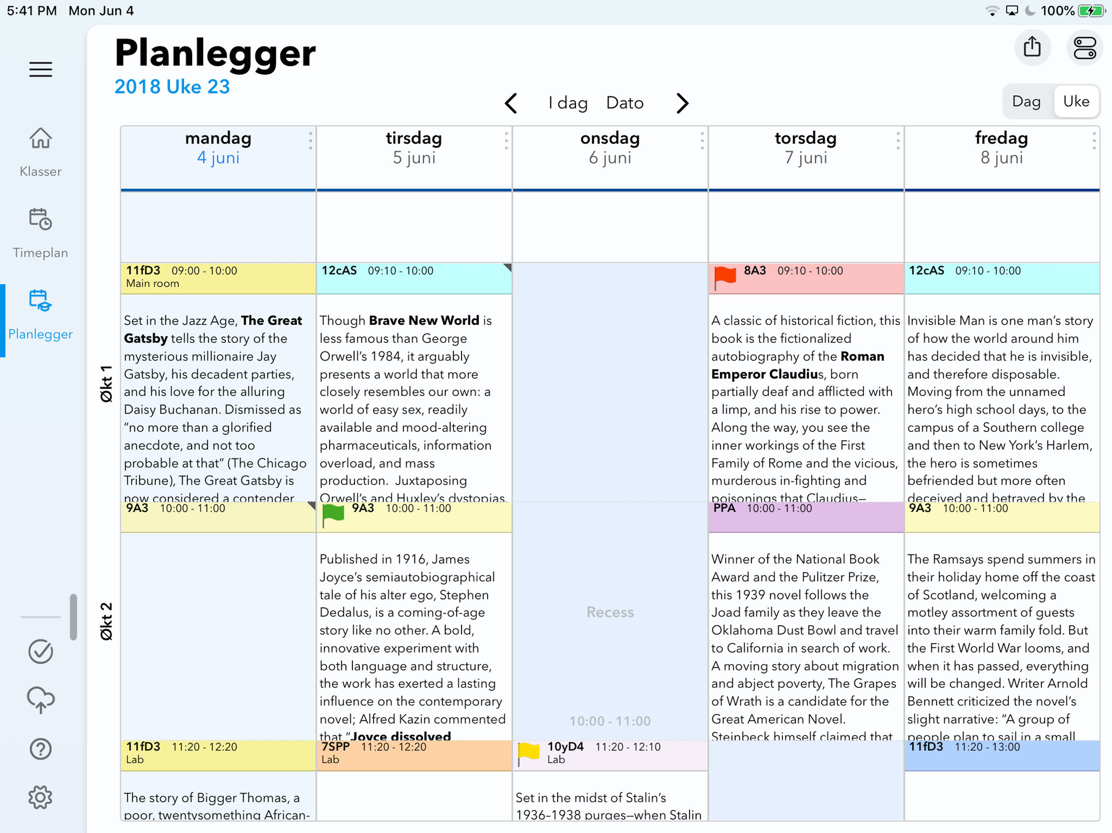The image size is (1112, 833).
Task: Open the pink 8A3 lesson on torsdag
Action: [x=806, y=277]
